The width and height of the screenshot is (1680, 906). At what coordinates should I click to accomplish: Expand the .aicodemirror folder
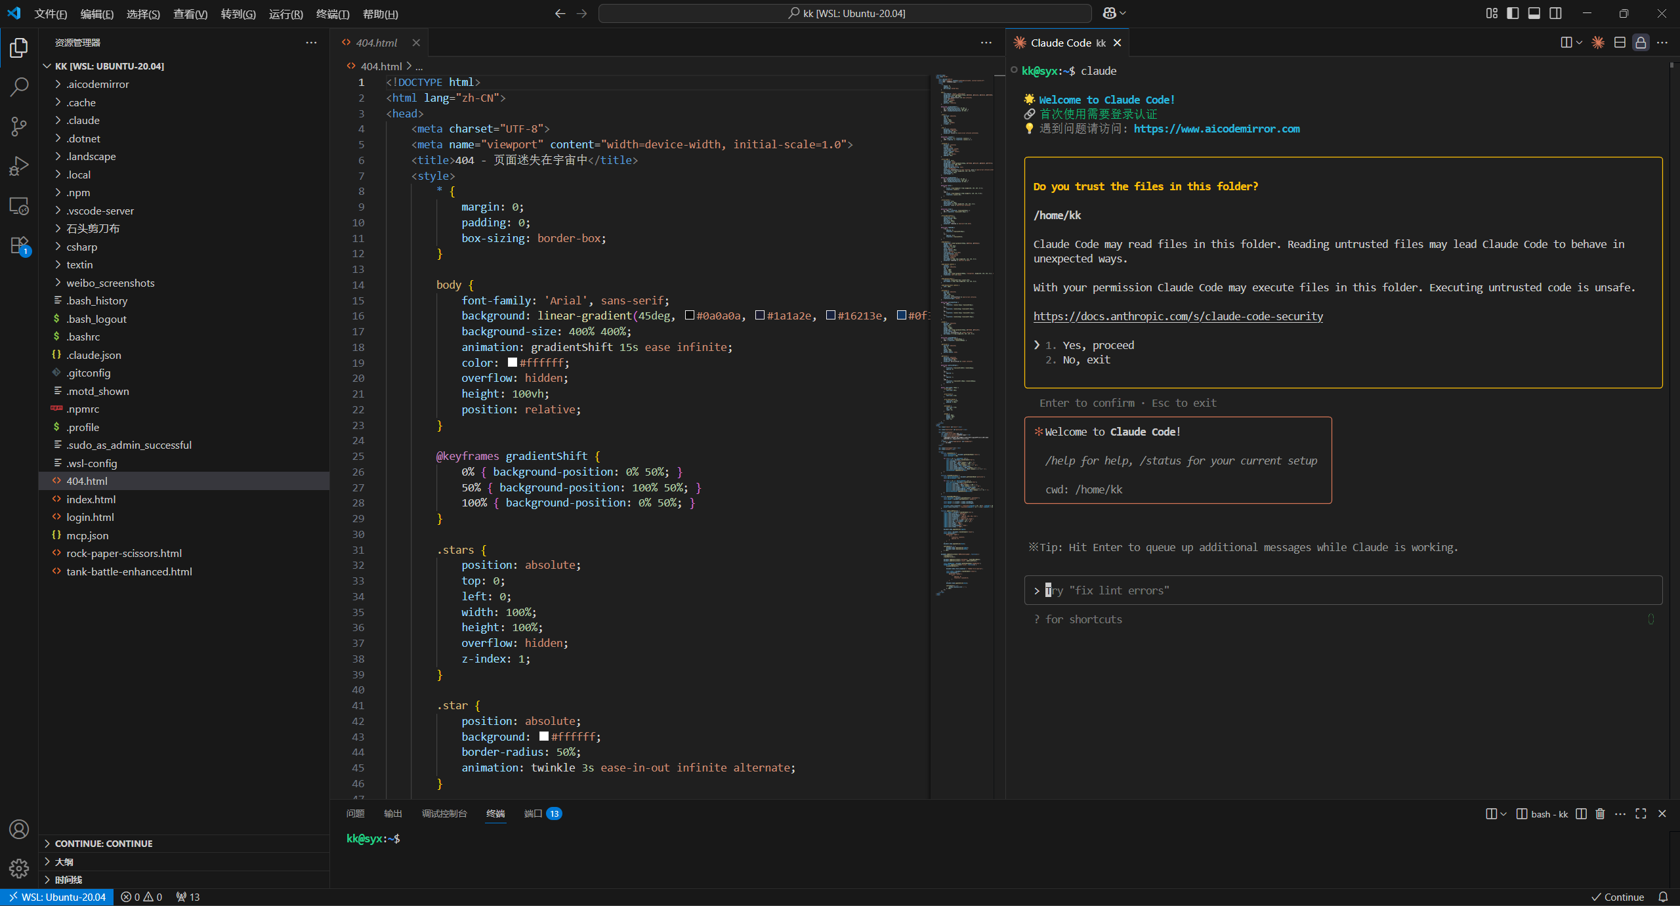click(184, 84)
